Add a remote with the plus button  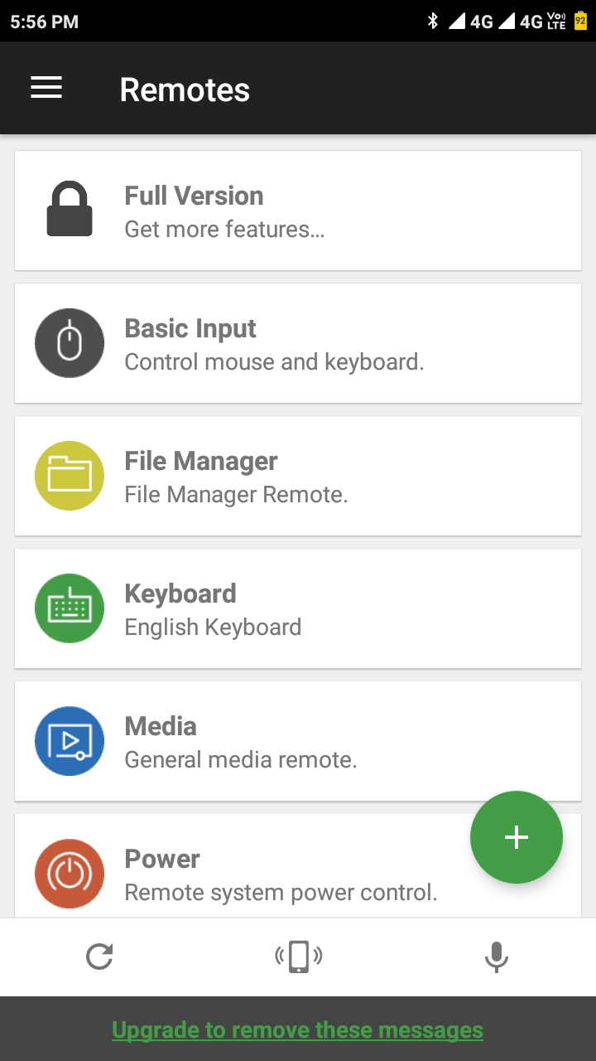[x=517, y=837]
